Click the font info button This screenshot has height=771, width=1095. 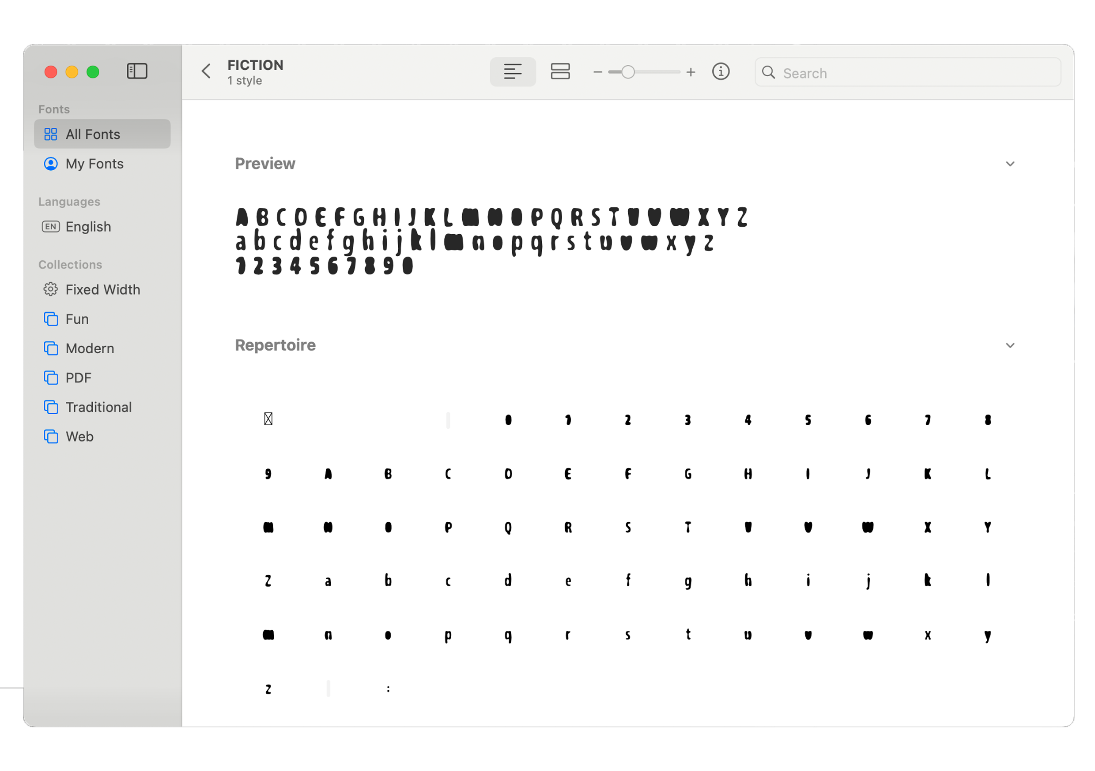[721, 72]
